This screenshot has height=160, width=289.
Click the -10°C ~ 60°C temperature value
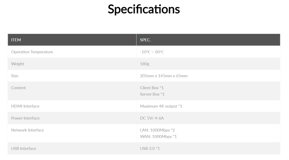pos(152,52)
